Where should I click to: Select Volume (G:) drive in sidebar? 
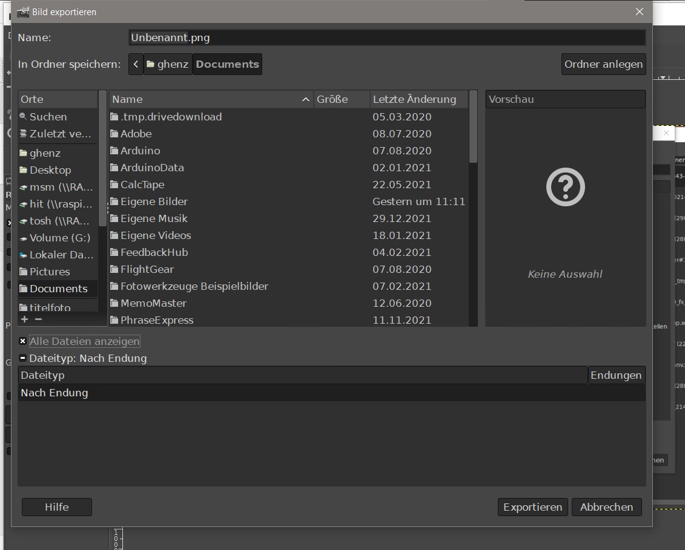coord(59,238)
